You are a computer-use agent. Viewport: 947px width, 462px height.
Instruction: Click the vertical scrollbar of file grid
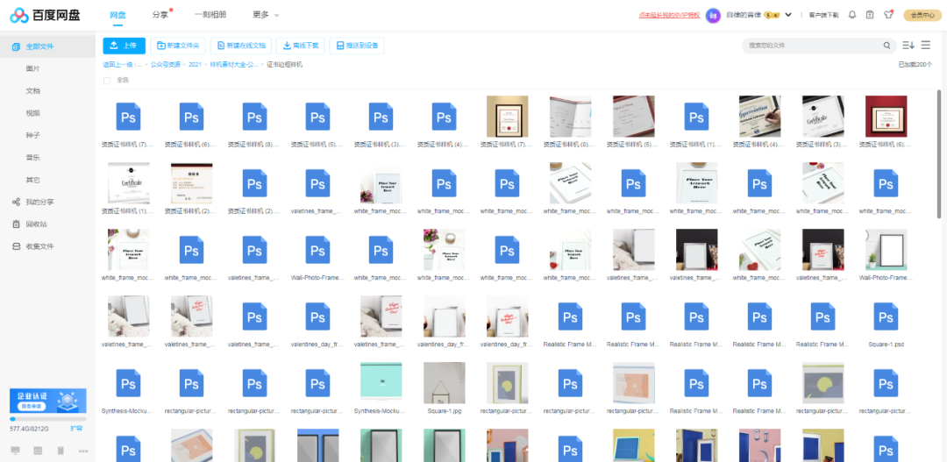pos(938,153)
